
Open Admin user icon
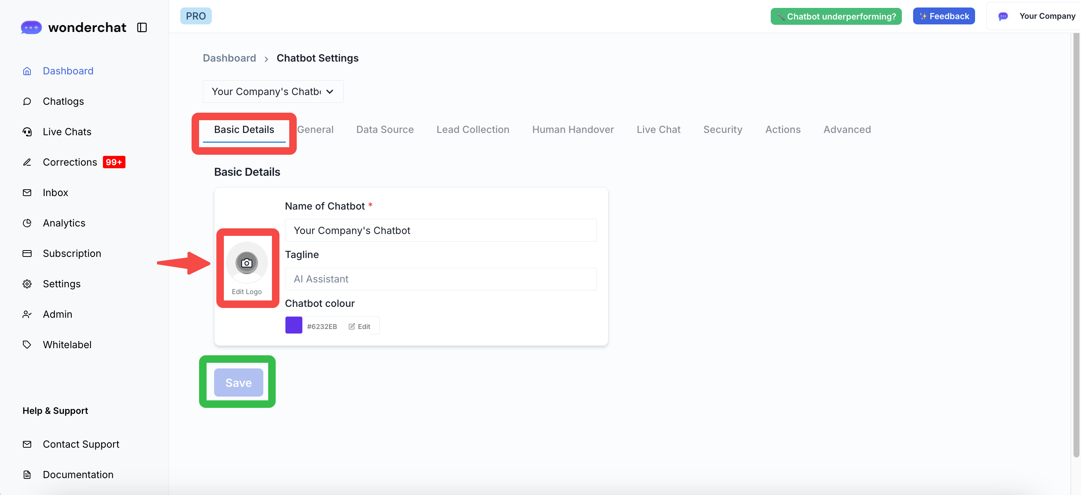click(27, 314)
